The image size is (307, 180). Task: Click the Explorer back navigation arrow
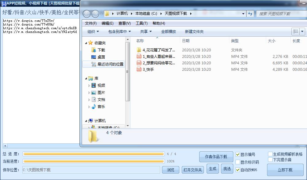tap(87, 14)
